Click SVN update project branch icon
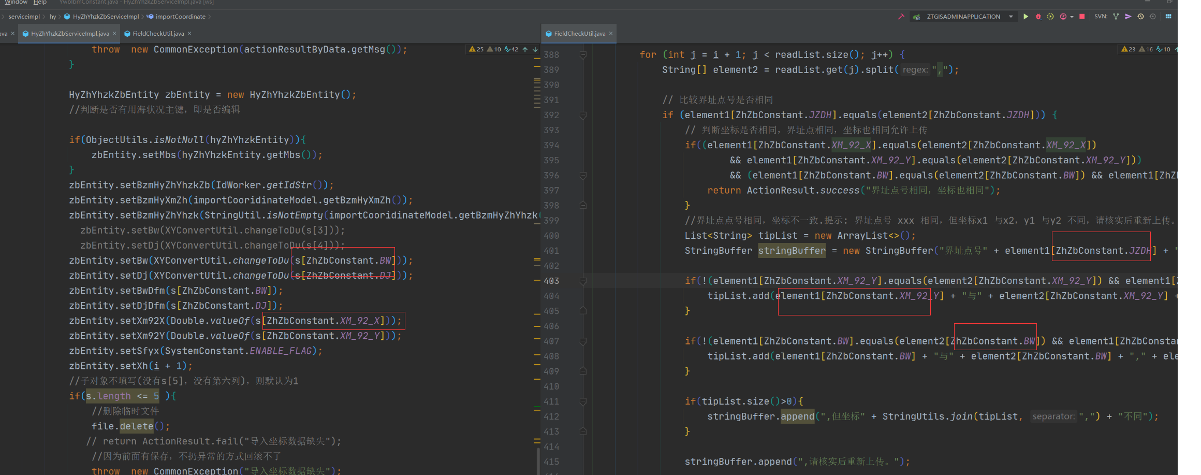The height and width of the screenshot is (475, 1201). [x=1116, y=17]
